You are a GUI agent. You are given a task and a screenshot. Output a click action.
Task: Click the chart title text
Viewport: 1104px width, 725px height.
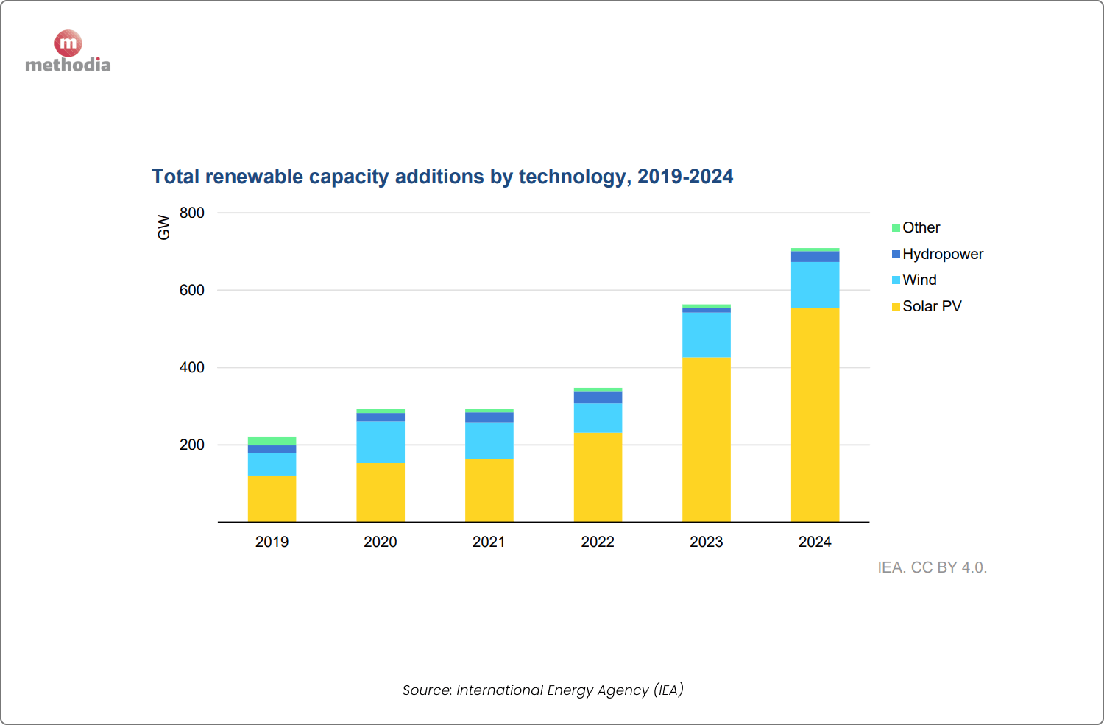[x=442, y=177]
